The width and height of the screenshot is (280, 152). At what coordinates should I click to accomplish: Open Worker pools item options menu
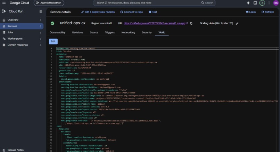point(41,39)
